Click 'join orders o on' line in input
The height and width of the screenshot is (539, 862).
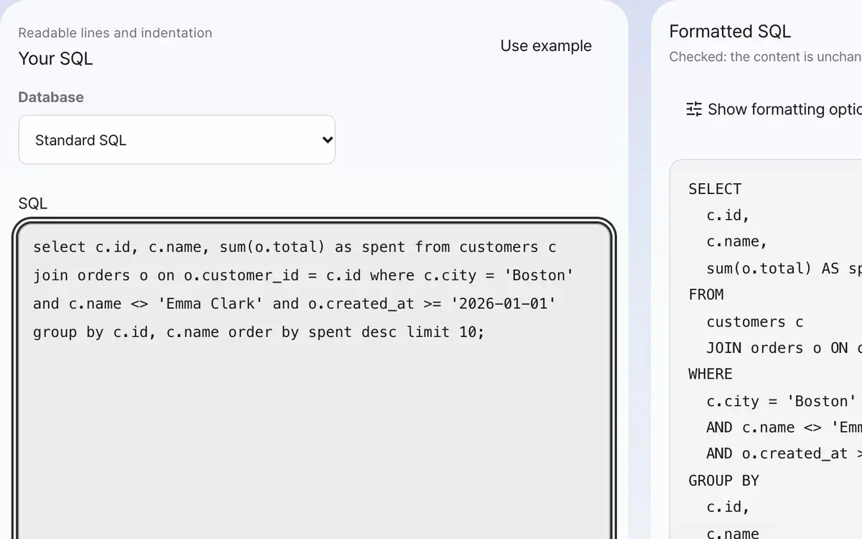(303, 275)
